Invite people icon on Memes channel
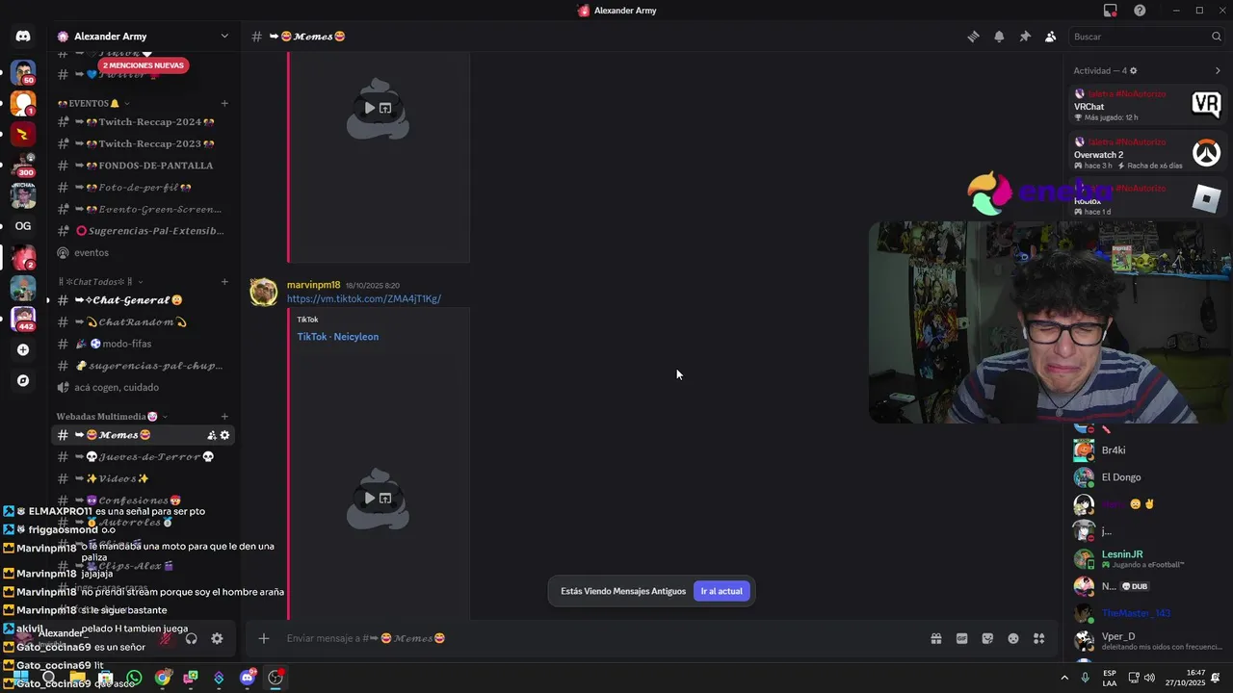This screenshot has width=1233, height=693. [x=211, y=435]
